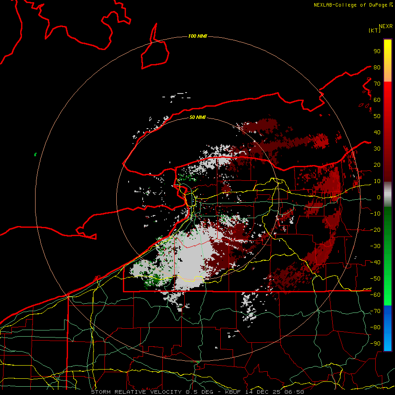Click the 0 value on velocity scale
Viewport: 395px width, 395px height.
point(379,197)
